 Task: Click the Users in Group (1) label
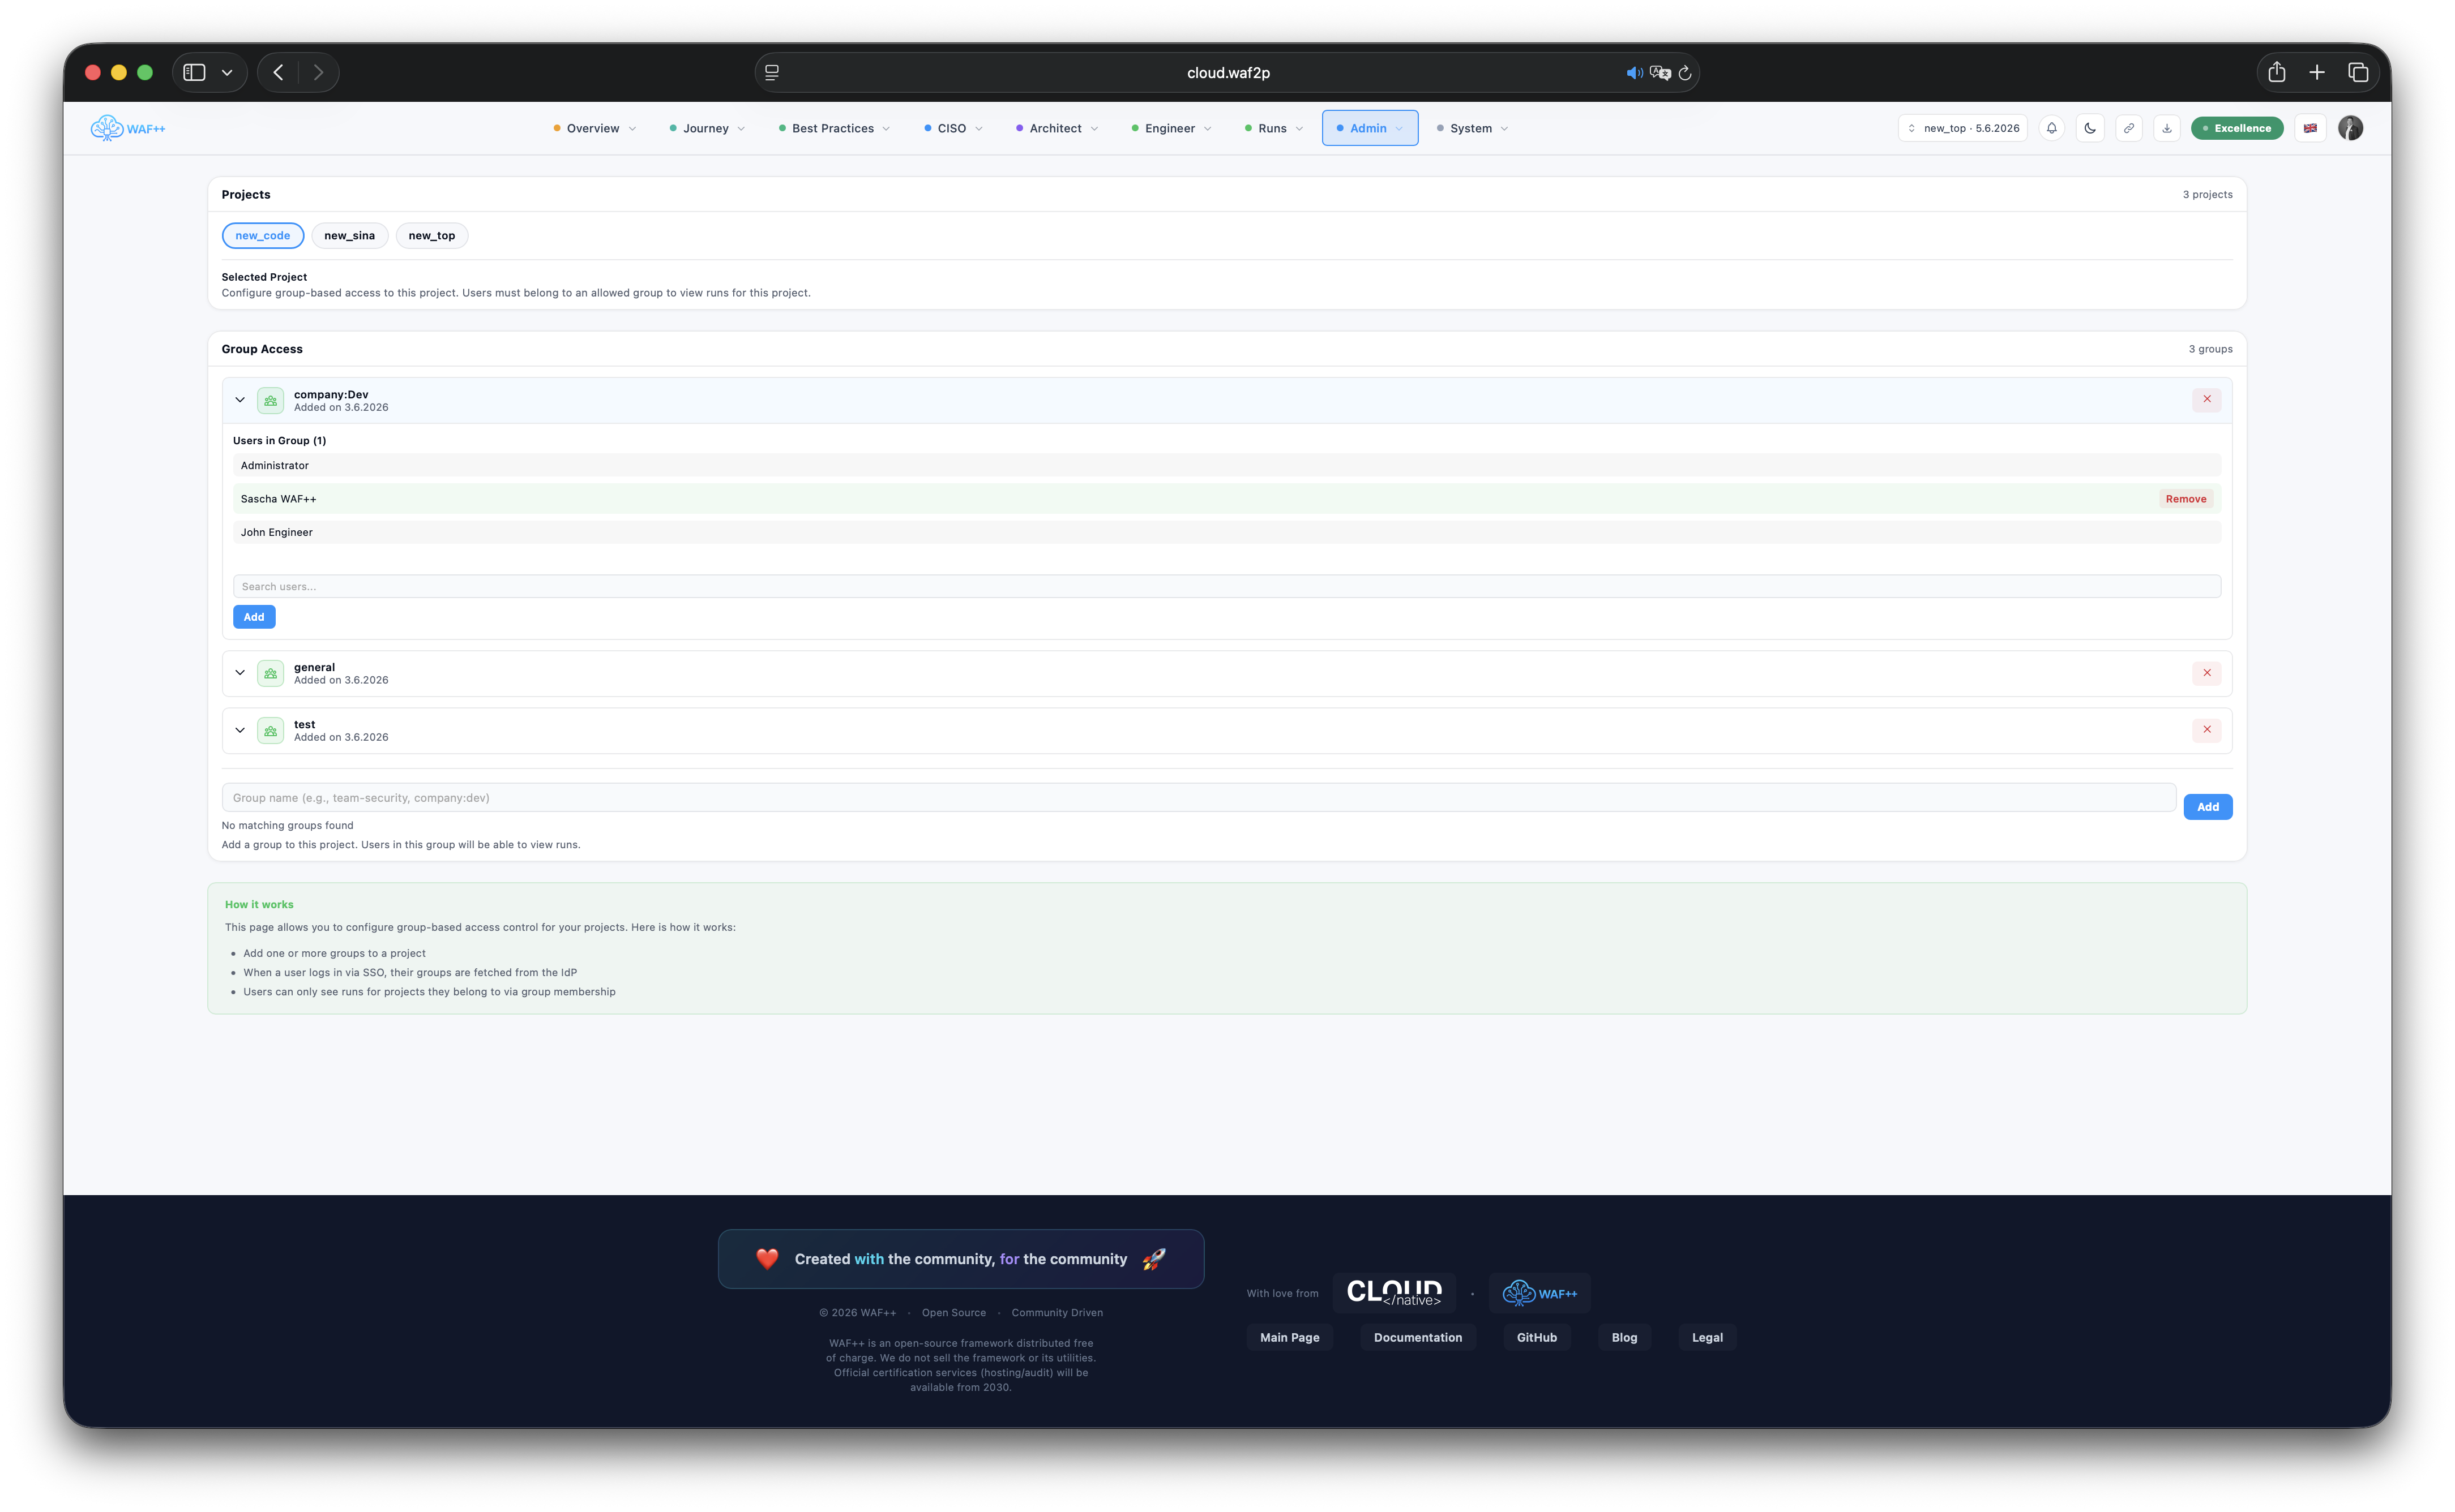(x=279, y=440)
